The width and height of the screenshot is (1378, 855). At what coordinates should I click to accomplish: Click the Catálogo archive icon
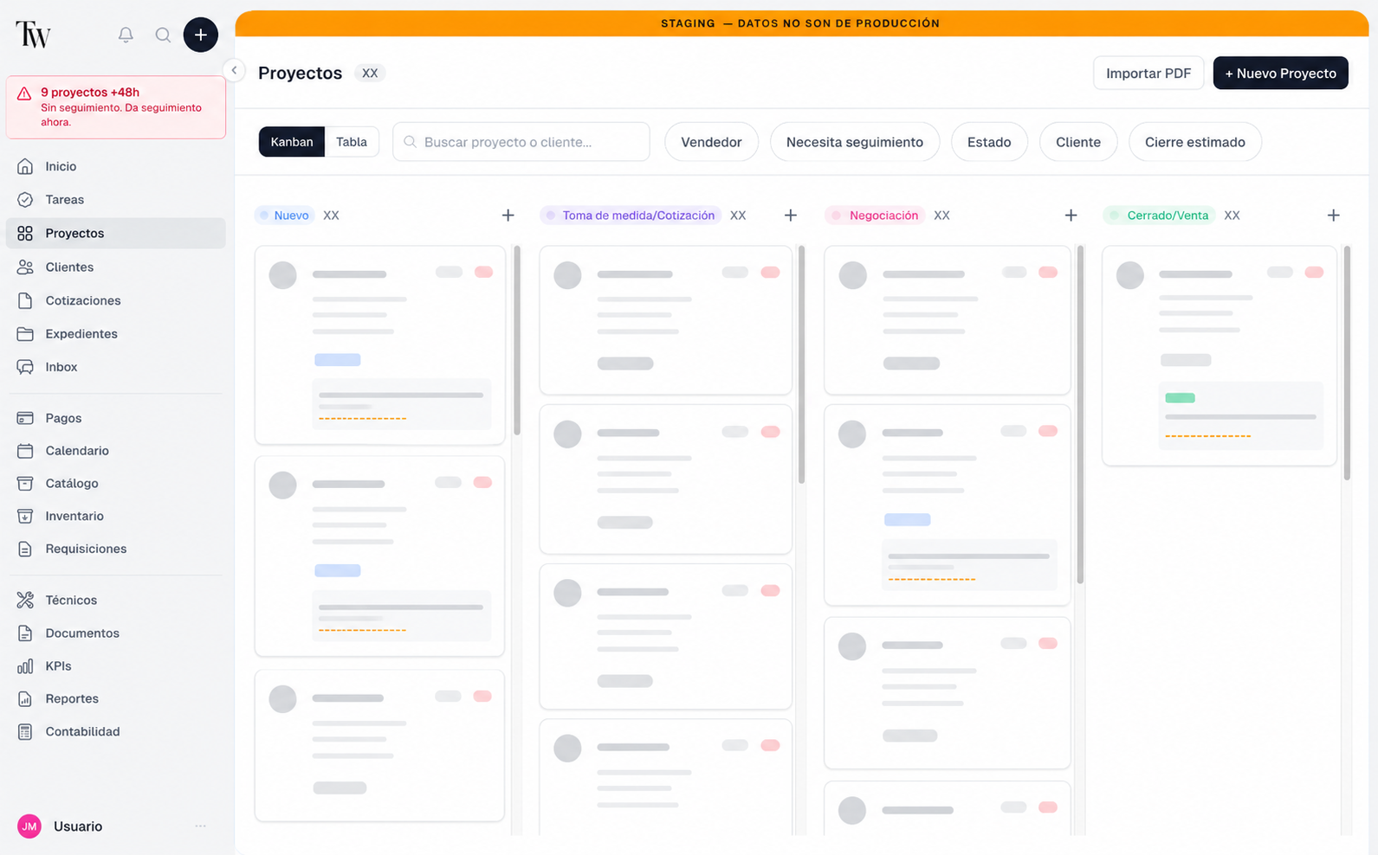pyautogui.click(x=25, y=484)
